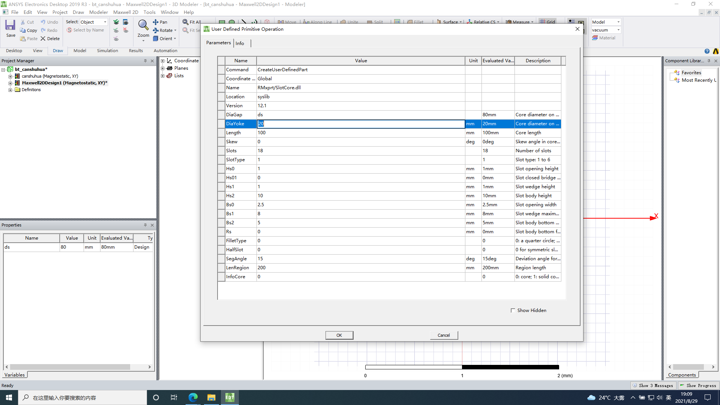Click the Cancel button in the dialog
The height and width of the screenshot is (405, 720).
444,335
